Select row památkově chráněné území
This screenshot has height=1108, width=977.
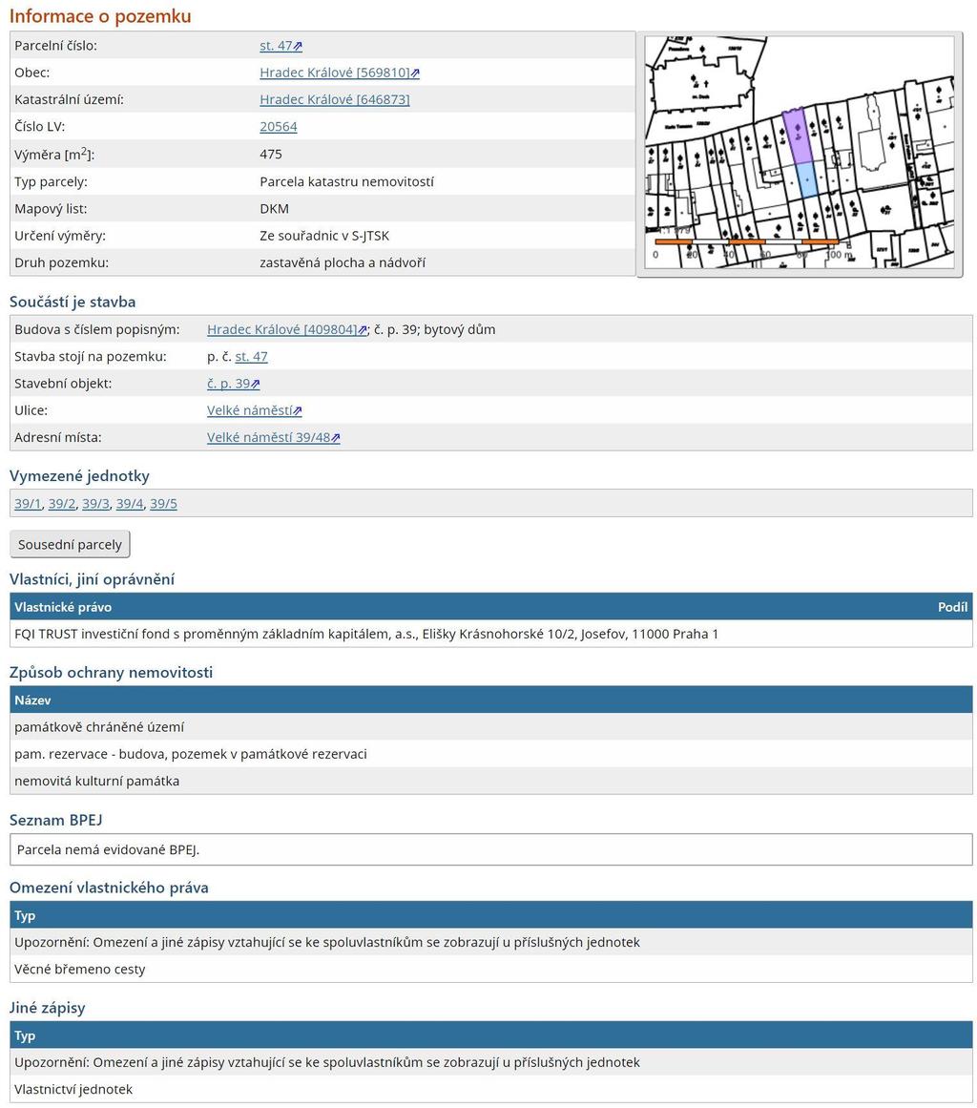(491, 727)
